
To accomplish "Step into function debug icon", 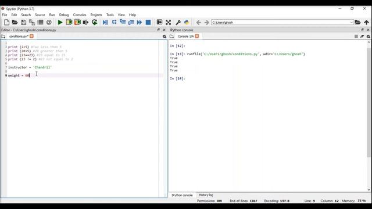I will pos(123,22).
